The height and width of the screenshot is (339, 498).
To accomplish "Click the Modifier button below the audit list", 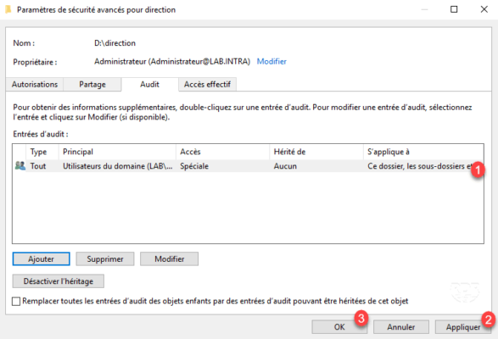I will (170, 259).
